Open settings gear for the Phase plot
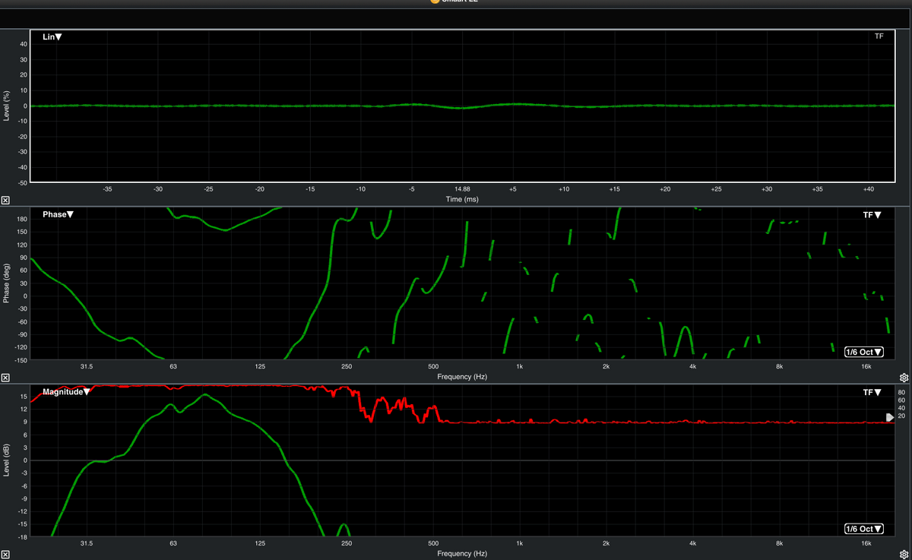The width and height of the screenshot is (912, 560). 904,378
